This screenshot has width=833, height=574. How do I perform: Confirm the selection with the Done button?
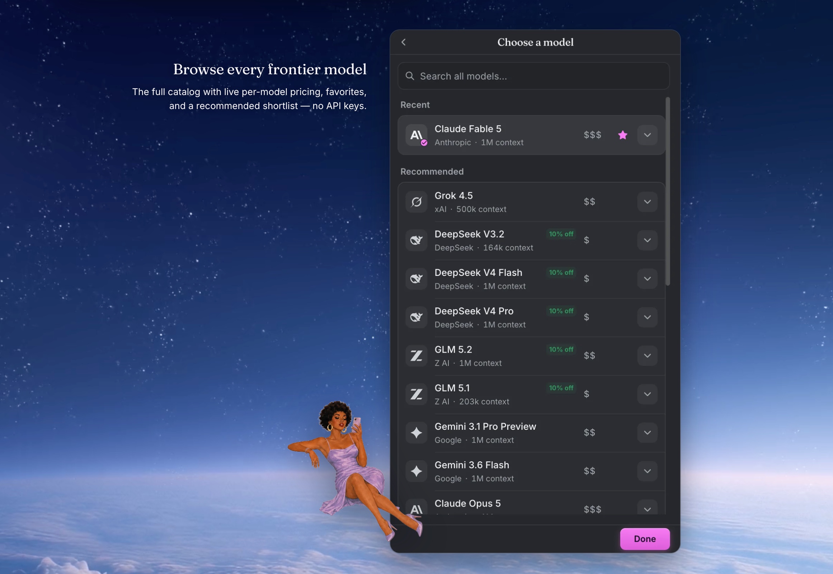645,539
